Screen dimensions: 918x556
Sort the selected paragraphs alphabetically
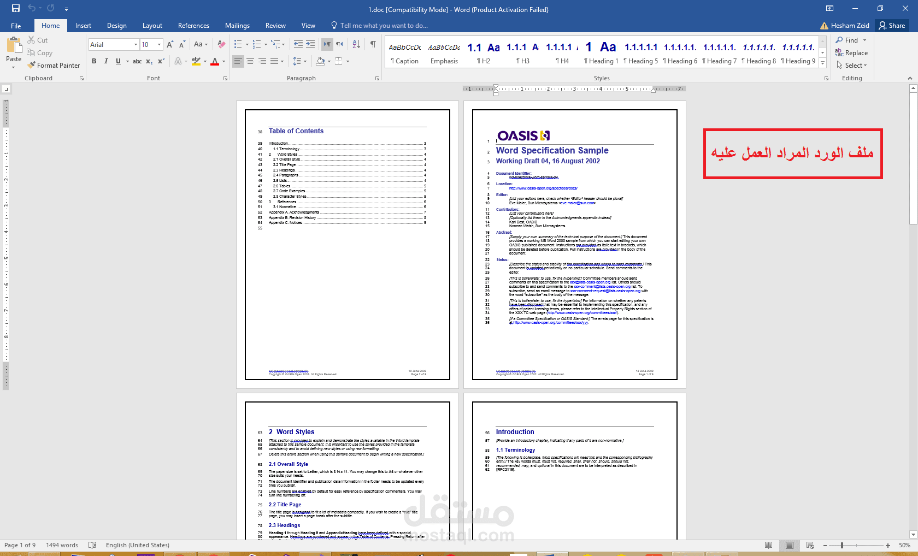point(356,44)
